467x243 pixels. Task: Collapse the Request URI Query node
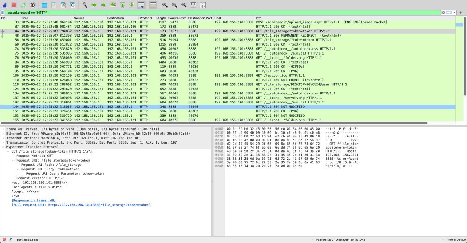coord(18,169)
